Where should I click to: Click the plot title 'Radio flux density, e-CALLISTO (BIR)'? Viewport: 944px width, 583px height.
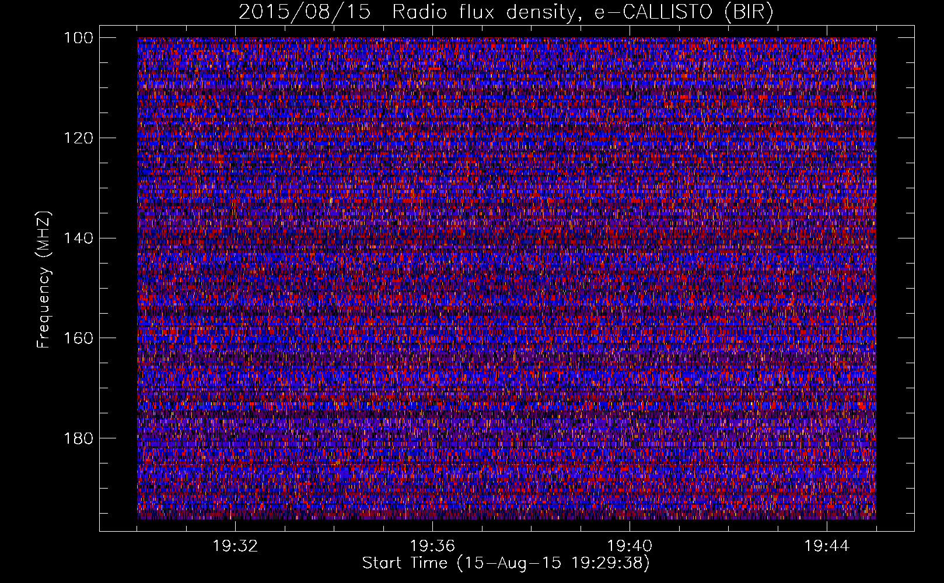point(582,12)
